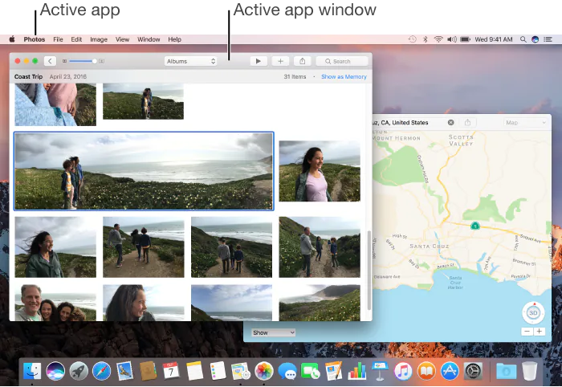This screenshot has width=562, height=387.
Task: Go back with the Photos back arrow
Action: pos(50,61)
